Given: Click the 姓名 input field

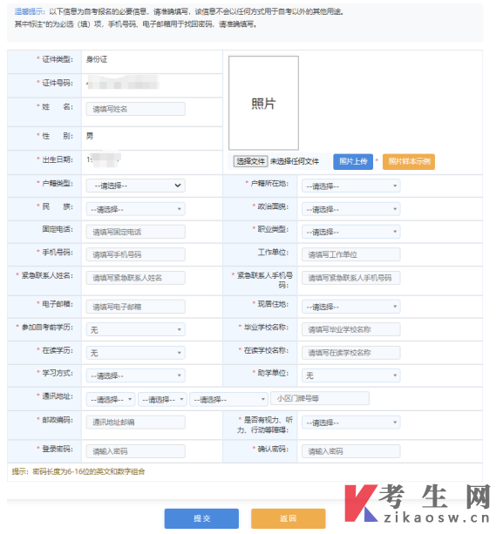Looking at the screenshot, I should click(136, 109).
